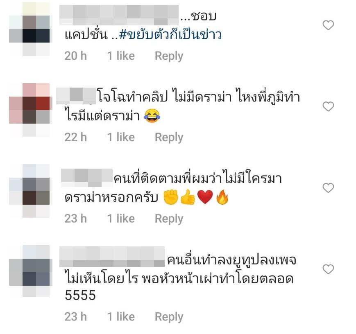The image size is (356, 334).
Task: Open fourth commenter's avatar
Action: coord(29,271)
